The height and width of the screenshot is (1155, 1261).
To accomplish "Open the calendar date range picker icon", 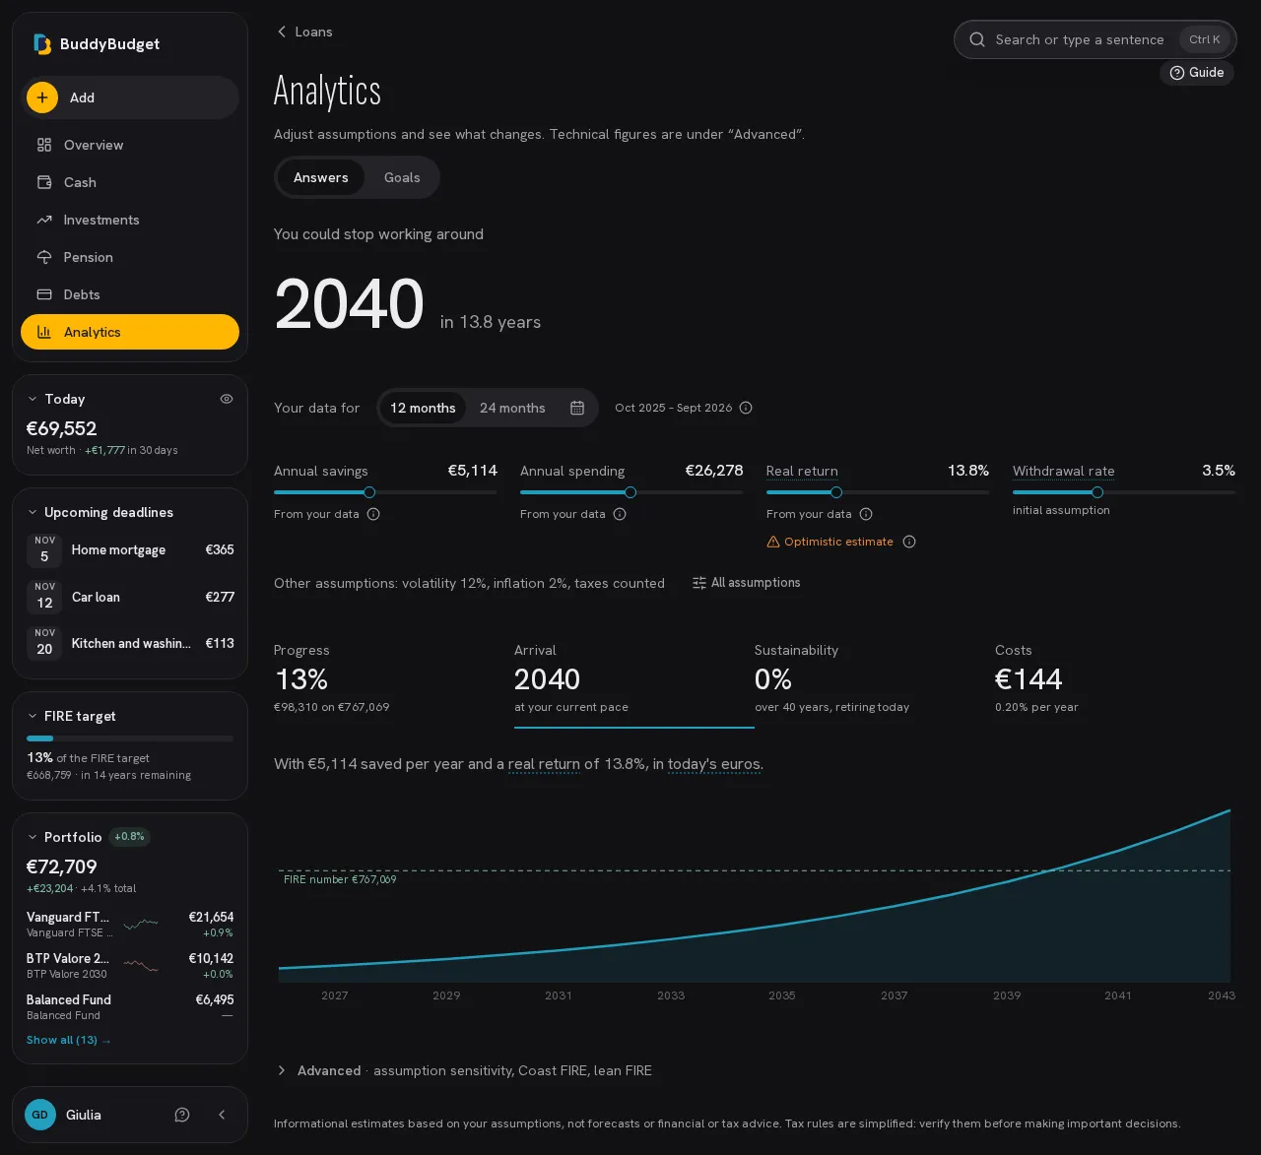I will [x=577, y=408].
